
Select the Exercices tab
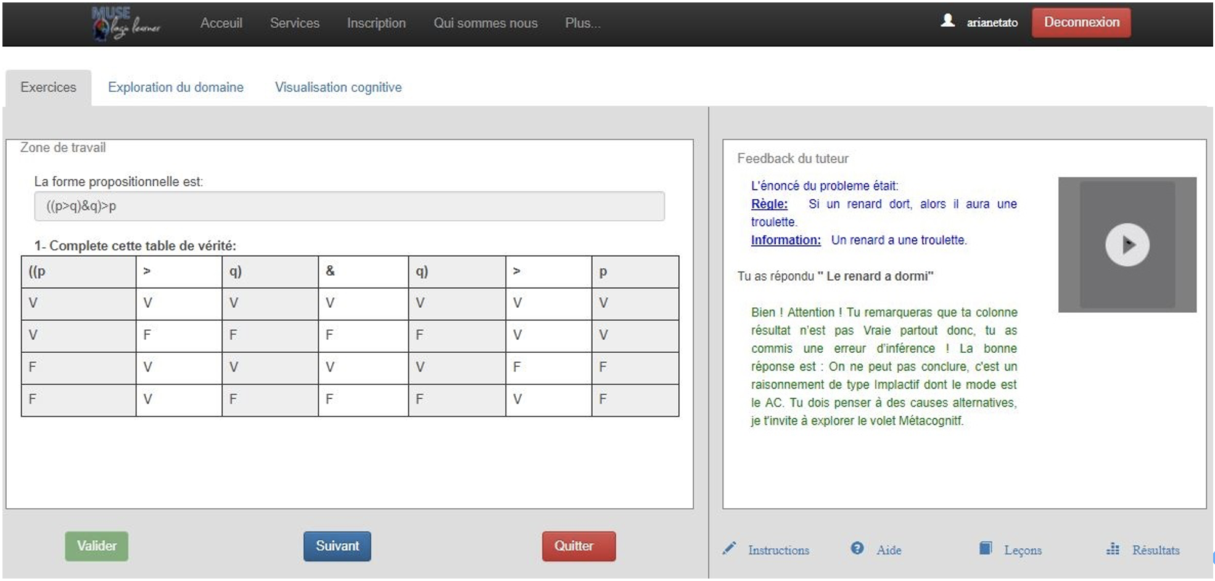48,88
